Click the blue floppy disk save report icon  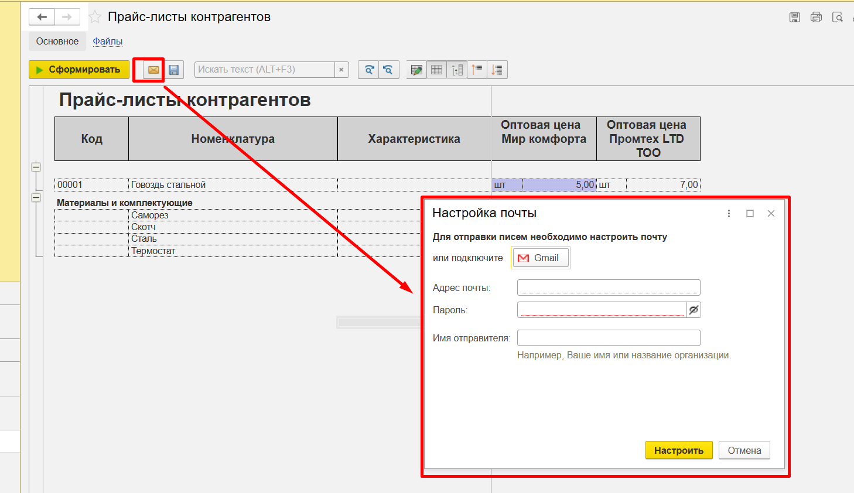click(x=173, y=70)
